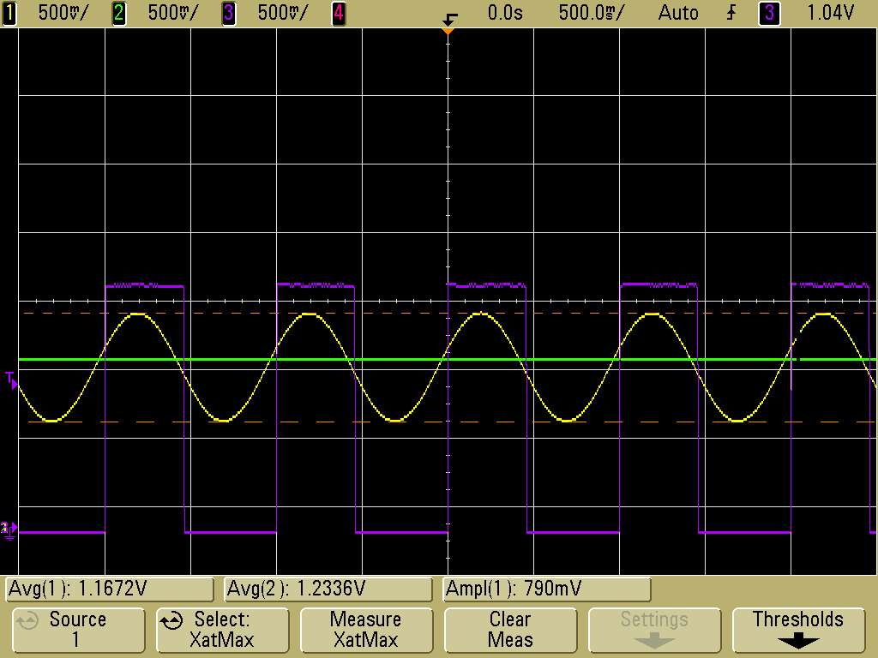Toggle the Auto trigger mode indicator

678,13
